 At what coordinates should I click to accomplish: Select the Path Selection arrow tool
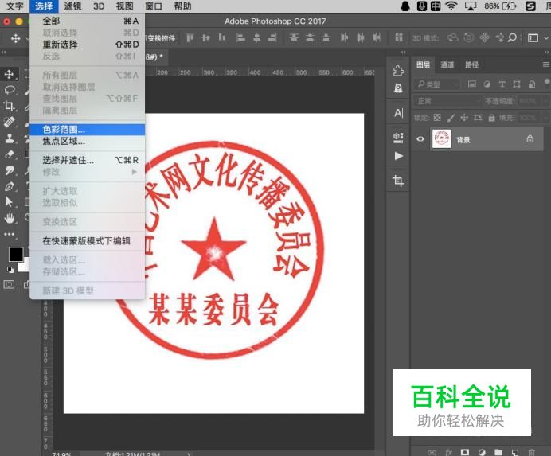coord(9,202)
